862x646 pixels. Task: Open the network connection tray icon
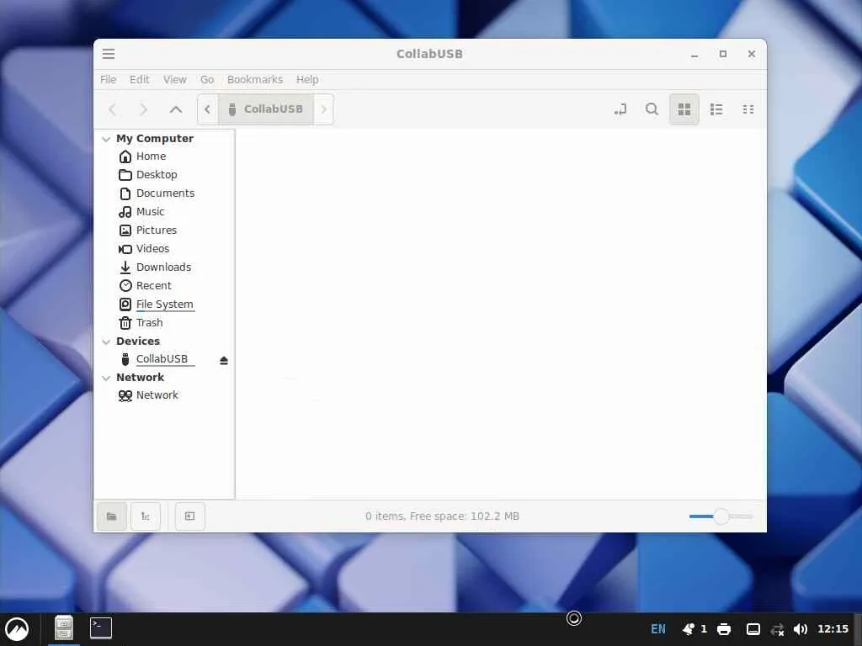coord(777,629)
